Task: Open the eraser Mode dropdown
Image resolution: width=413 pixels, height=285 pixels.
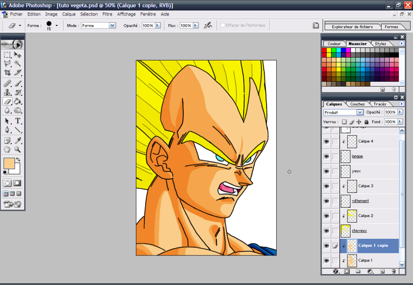Action: coord(113,25)
